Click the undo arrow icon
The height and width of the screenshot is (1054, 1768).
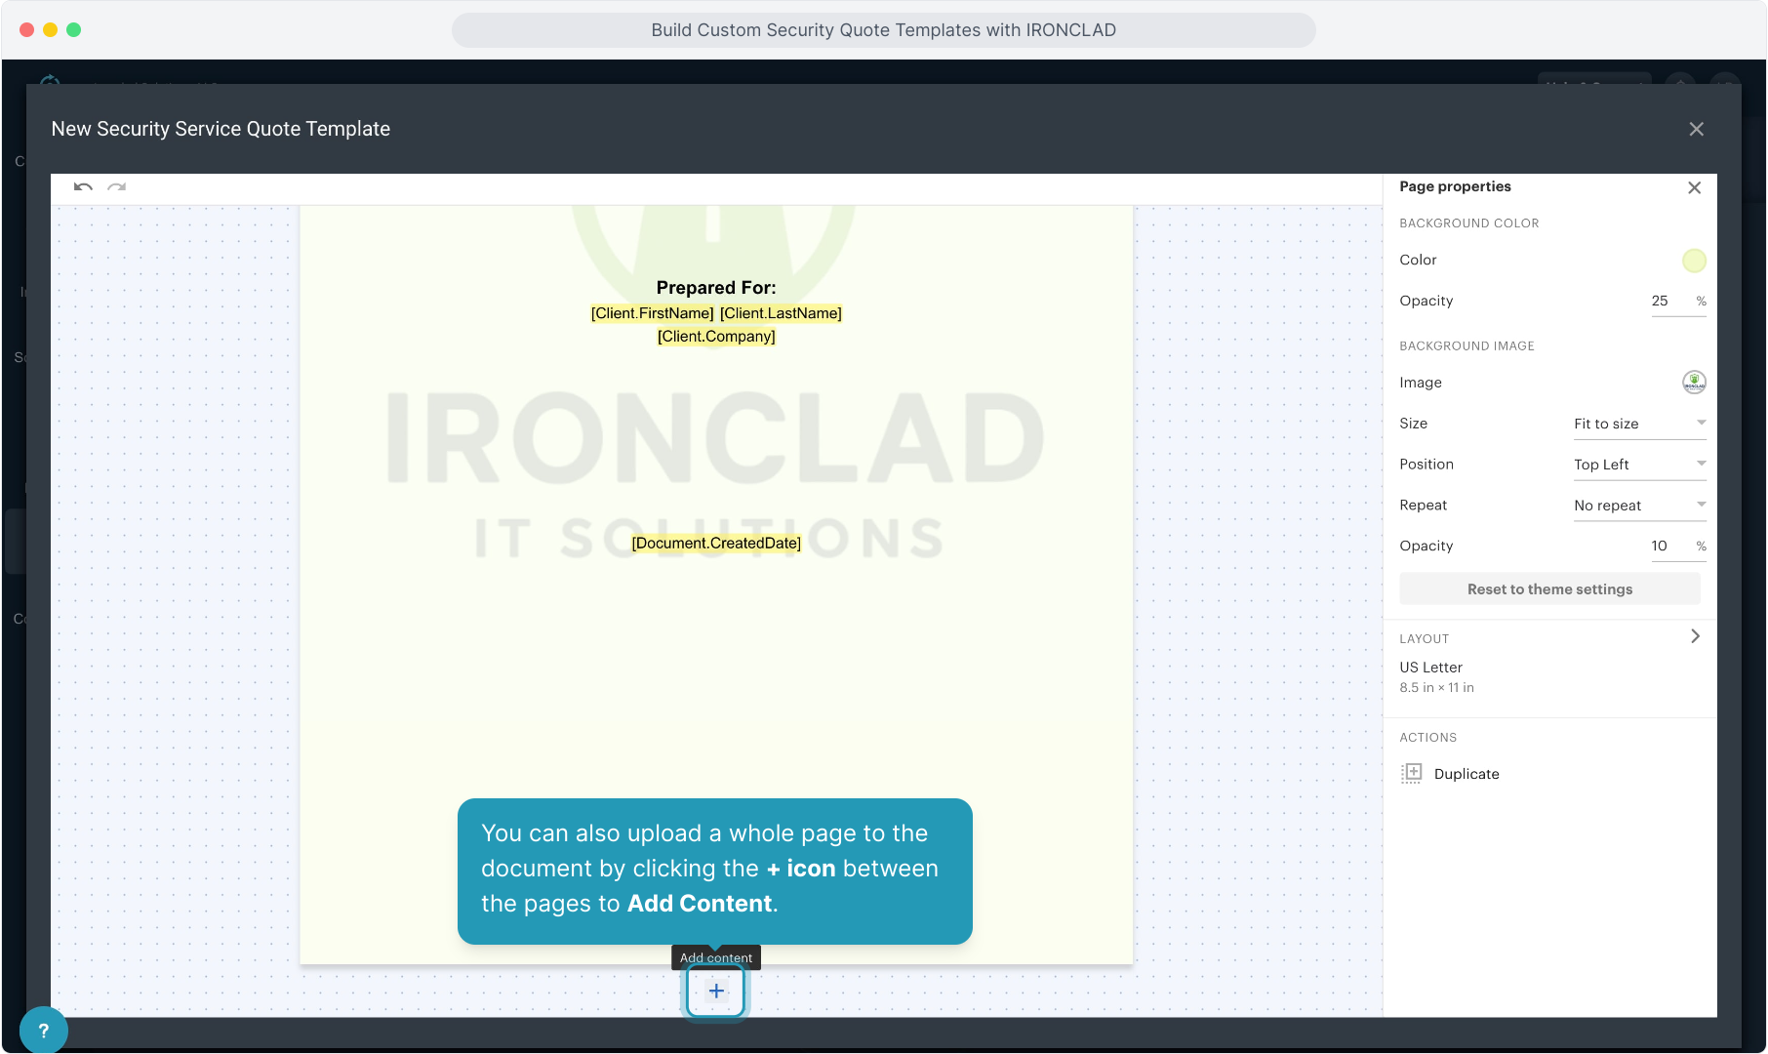click(x=83, y=186)
